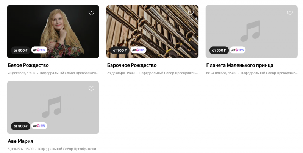Click the music note placeholder on Аве Мария

tap(52, 107)
